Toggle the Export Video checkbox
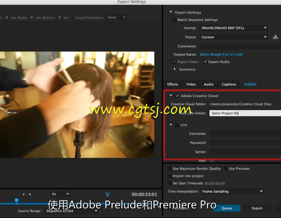 tap(174, 62)
